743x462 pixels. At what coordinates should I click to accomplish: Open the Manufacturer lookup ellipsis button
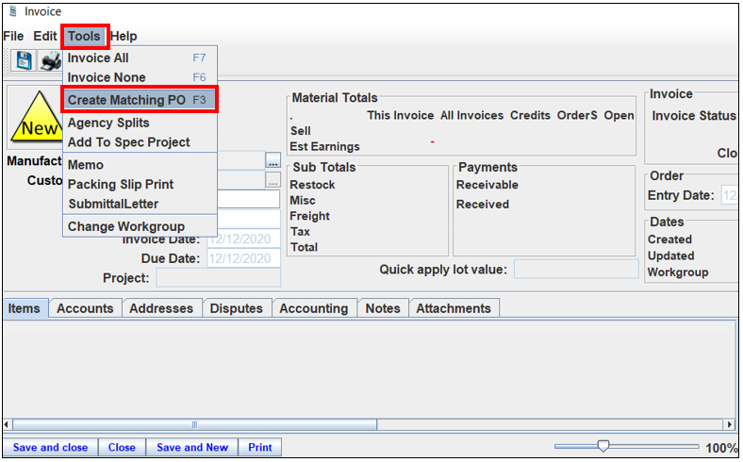(272, 160)
